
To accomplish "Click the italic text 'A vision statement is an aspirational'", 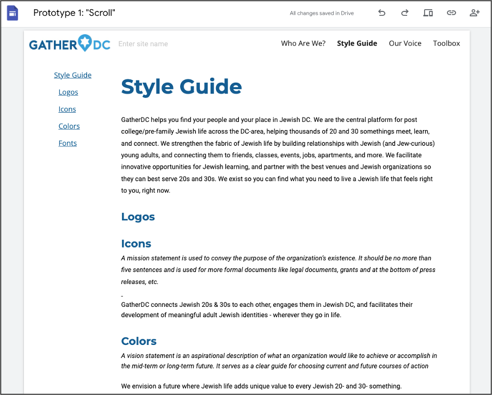I will pos(279,361).
